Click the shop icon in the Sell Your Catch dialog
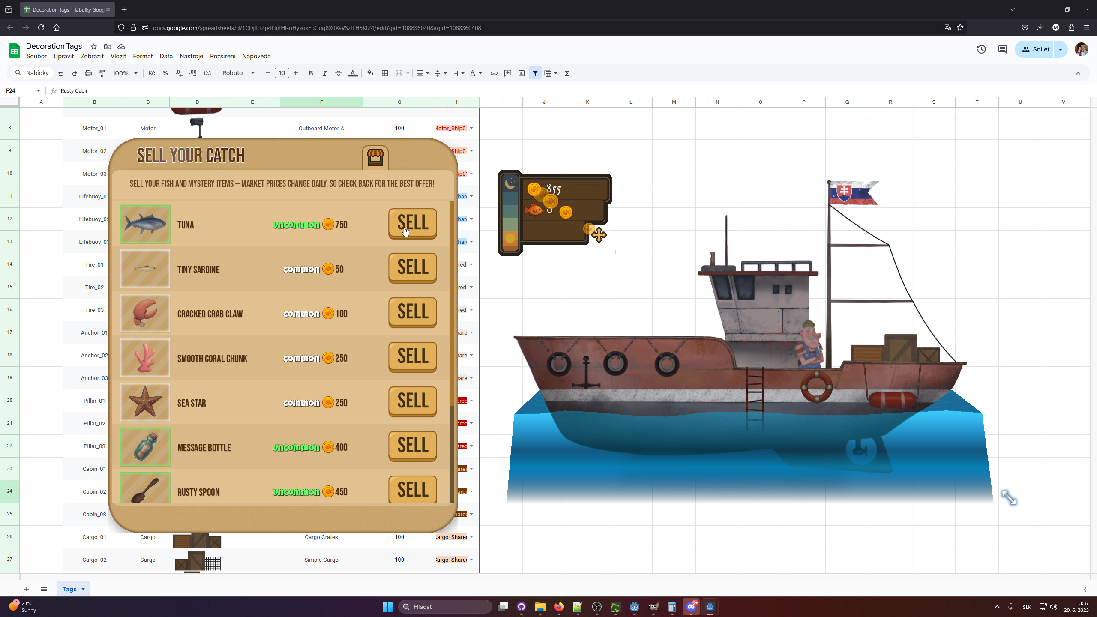Screen dimensions: 1097x617 pyautogui.click(x=374, y=157)
